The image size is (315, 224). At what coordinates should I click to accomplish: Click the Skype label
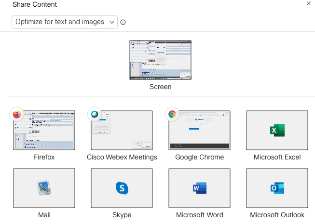point(122,215)
